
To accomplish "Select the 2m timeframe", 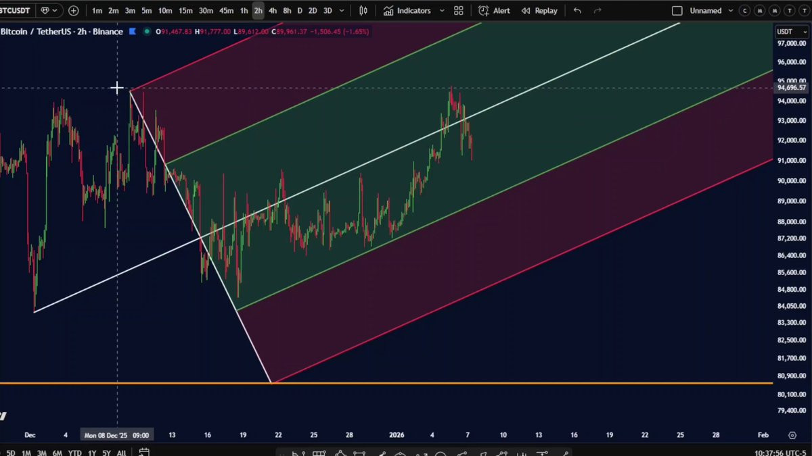I will click(113, 11).
